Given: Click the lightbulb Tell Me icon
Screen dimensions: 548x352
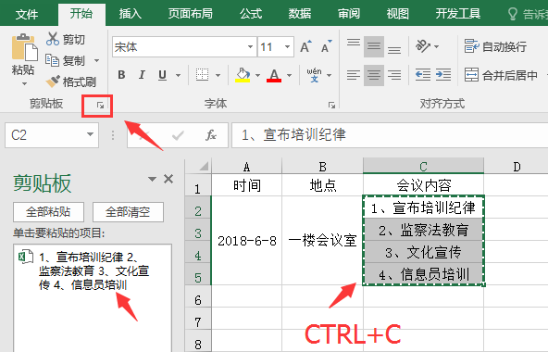Looking at the screenshot, I should coord(512,14).
